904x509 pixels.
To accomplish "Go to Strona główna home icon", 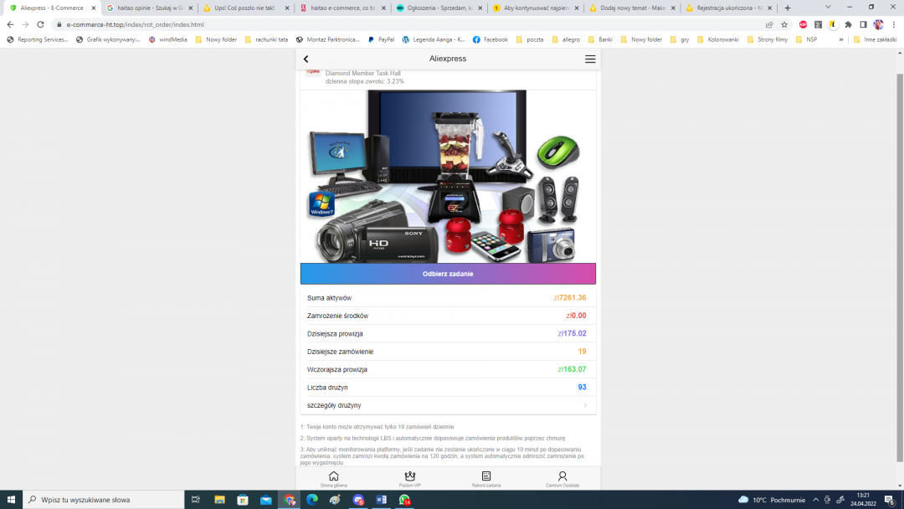I will pyautogui.click(x=333, y=478).
